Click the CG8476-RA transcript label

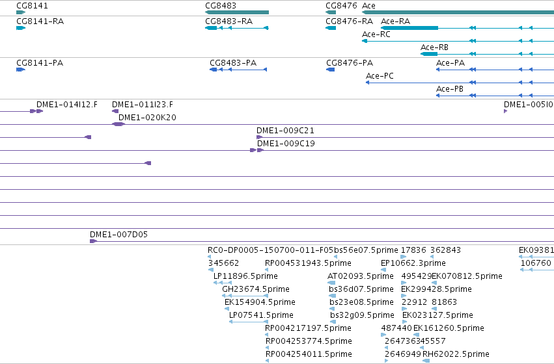pos(349,21)
